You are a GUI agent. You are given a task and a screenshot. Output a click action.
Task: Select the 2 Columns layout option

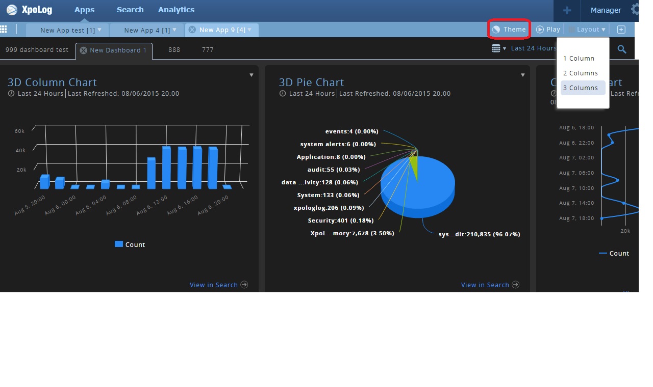click(x=580, y=73)
